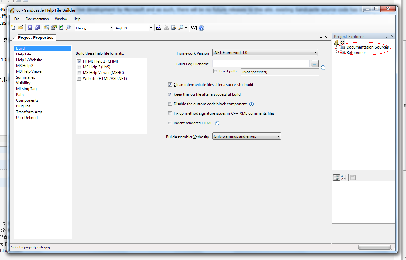Viewport: 406px width, 260px height.
Task: Select the Visibility property category
Action: pyautogui.click(x=43, y=83)
